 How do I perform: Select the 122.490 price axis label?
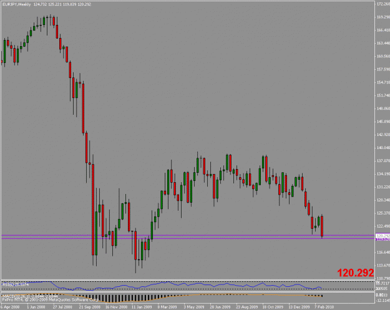click(x=383, y=226)
